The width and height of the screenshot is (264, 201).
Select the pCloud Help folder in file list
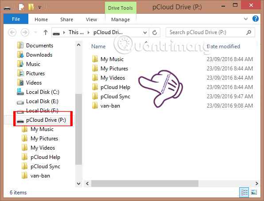point(115,87)
